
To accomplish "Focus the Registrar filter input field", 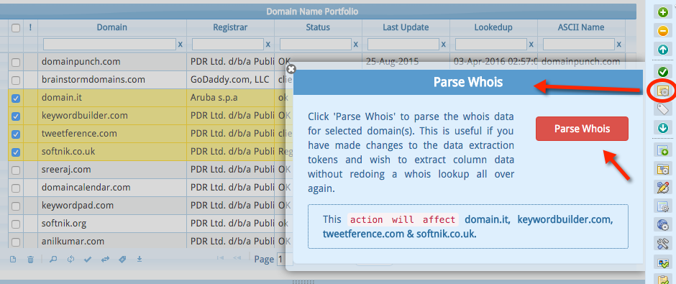I will click(228, 44).
